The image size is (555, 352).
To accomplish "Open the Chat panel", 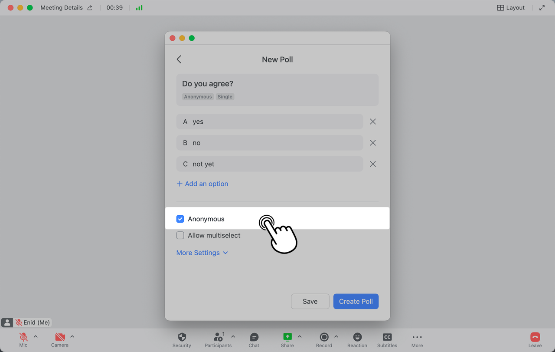I will click(x=254, y=337).
